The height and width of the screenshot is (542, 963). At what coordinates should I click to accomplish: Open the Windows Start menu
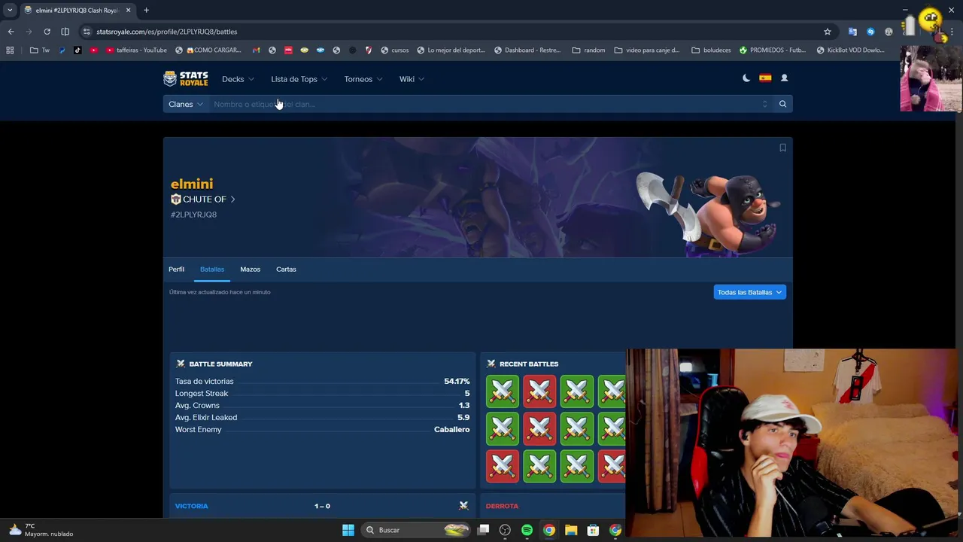[x=348, y=530]
